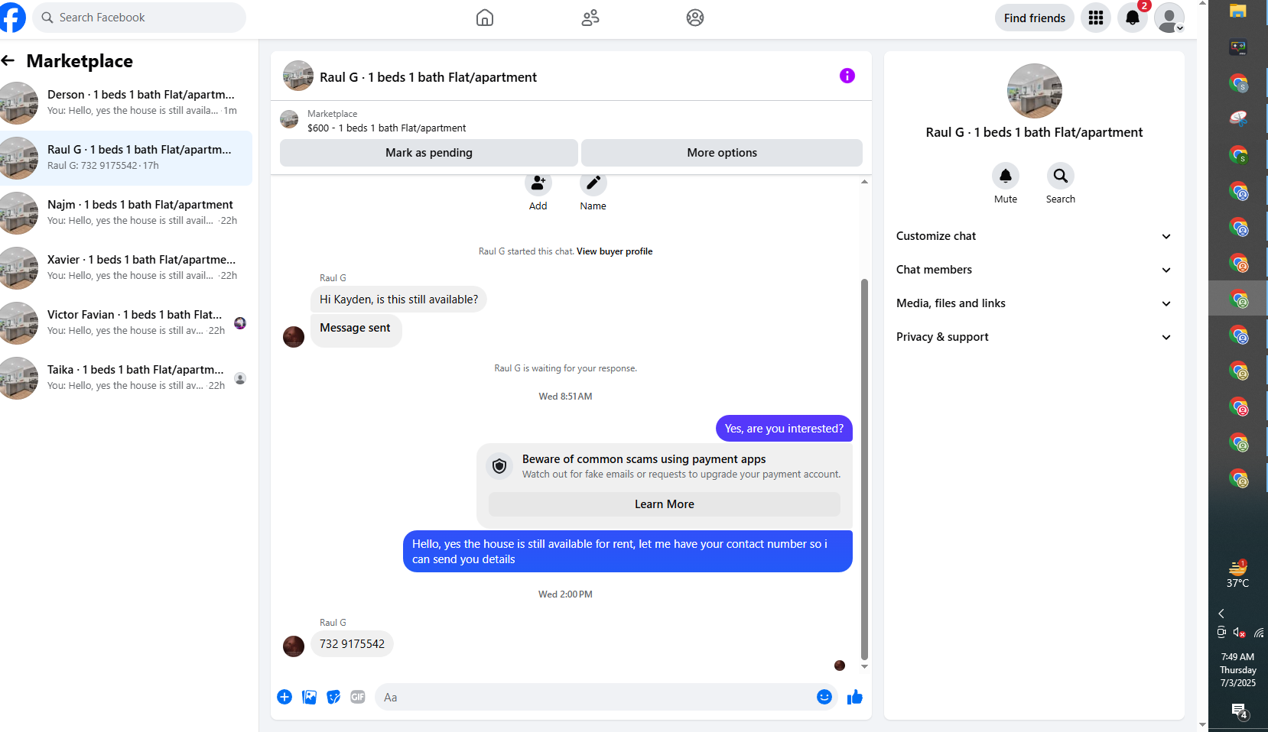Open the notifications bell
The image size is (1268, 732).
[x=1133, y=18]
